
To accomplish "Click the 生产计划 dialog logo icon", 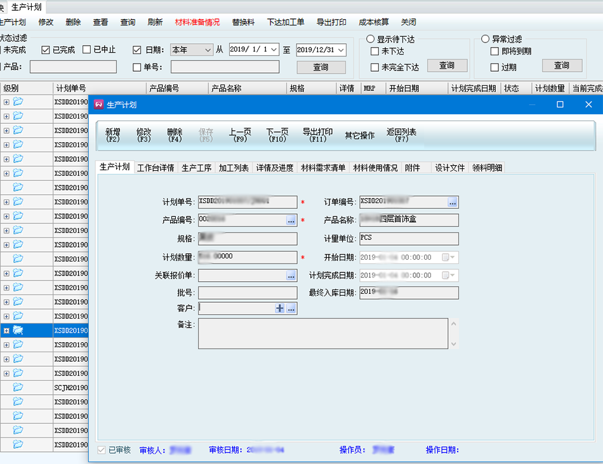I will click(x=99, y=105).
